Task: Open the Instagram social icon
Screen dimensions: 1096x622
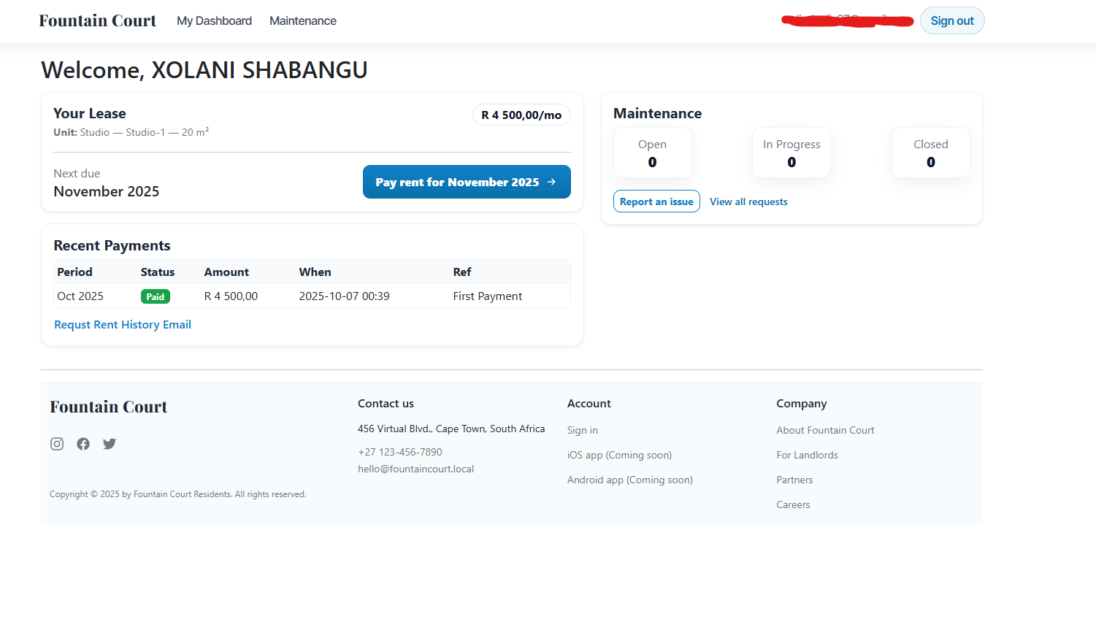Action: 57,444
